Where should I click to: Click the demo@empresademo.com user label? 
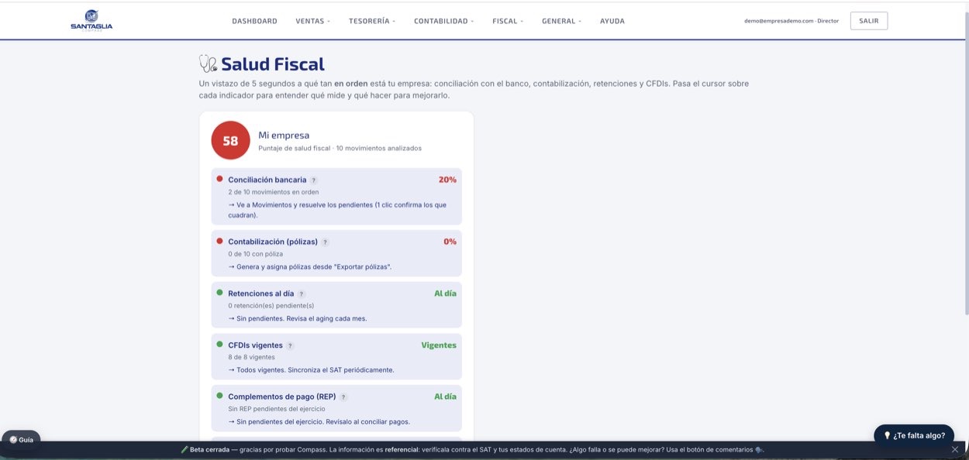tap(791, 21)
